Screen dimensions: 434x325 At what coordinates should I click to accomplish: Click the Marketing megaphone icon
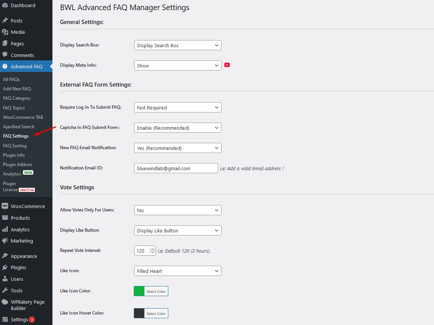click(5, 241)
